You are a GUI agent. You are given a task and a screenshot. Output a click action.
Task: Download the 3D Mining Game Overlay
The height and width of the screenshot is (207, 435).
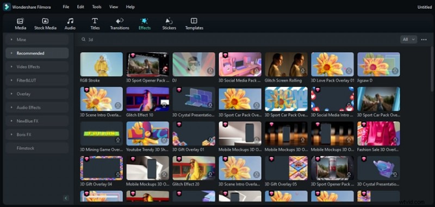pyautogui.click(x=118, y=140)
